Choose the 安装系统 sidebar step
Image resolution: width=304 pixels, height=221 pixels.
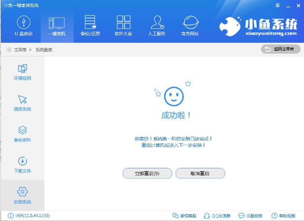coord(22,195)
